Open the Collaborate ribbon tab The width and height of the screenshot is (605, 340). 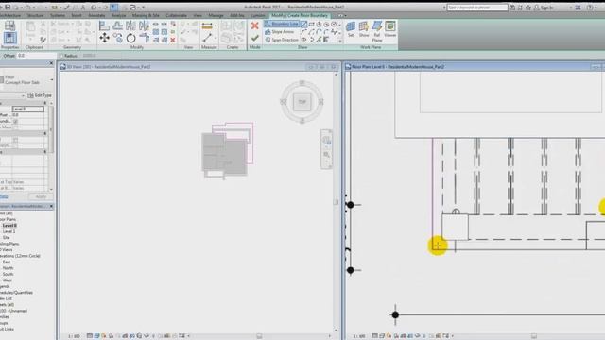click(177, 15)
